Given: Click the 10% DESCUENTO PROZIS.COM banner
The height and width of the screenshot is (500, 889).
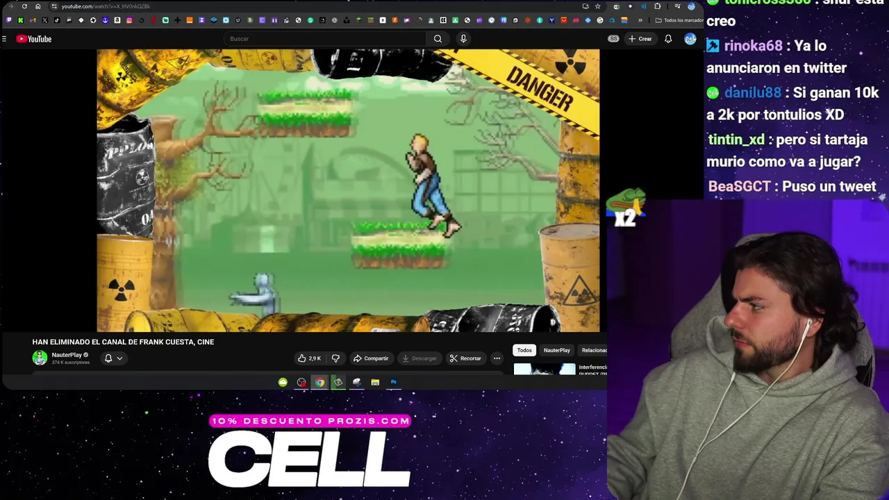Looking at the screenshot, I should (x=310, y=420).
